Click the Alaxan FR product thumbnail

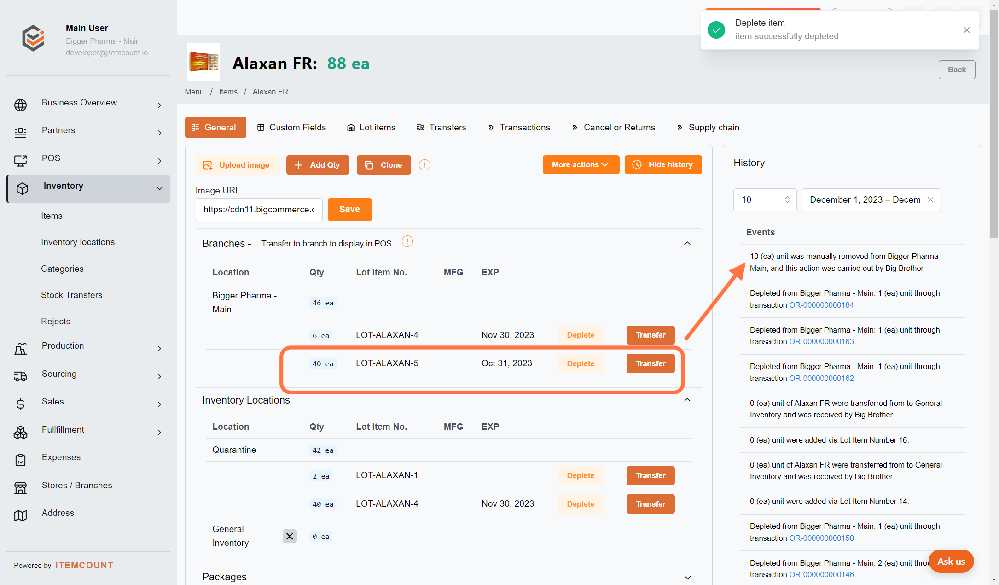tap(203, 62)
